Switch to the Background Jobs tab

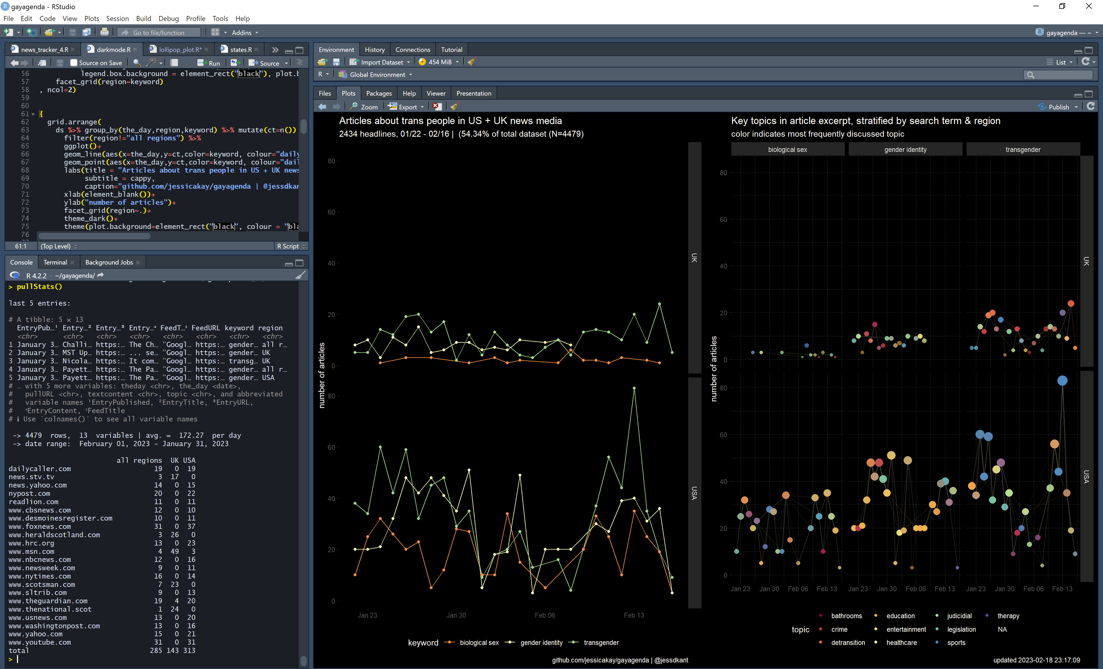pyautogui.click(x=109, y=263)
